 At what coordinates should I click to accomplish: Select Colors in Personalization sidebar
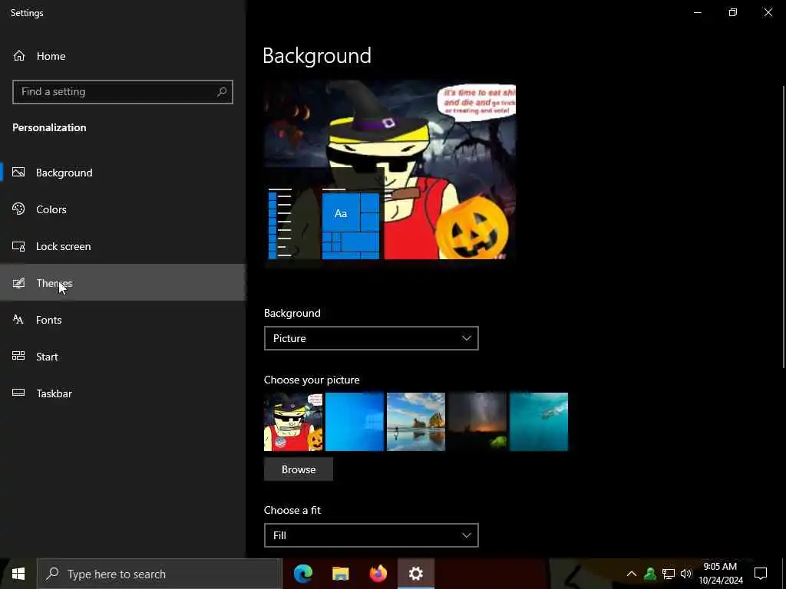click(123, 209)
